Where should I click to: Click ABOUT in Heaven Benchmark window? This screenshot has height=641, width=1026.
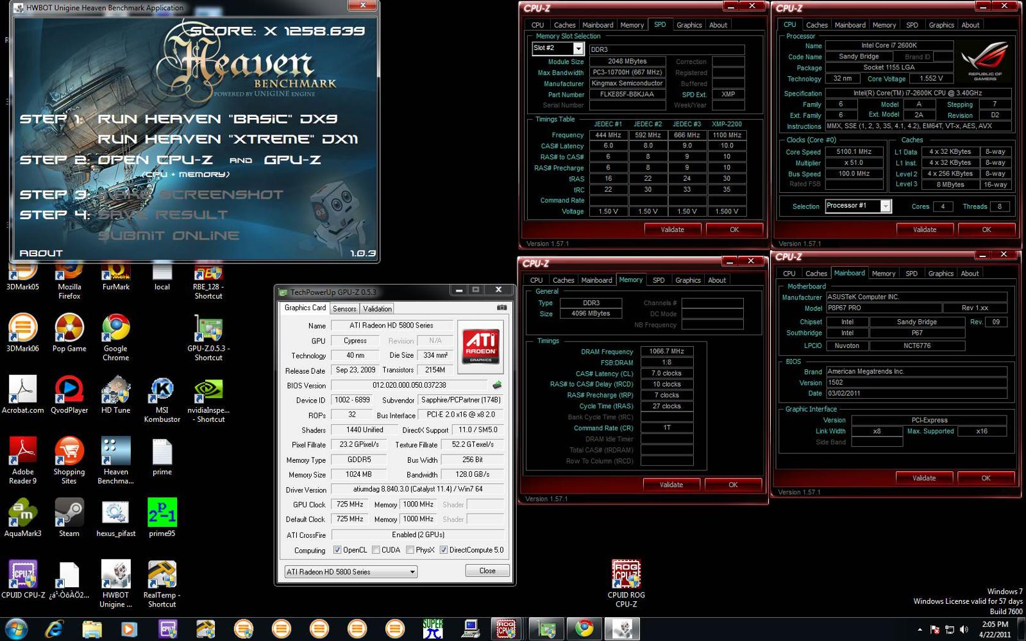point(41,253)
